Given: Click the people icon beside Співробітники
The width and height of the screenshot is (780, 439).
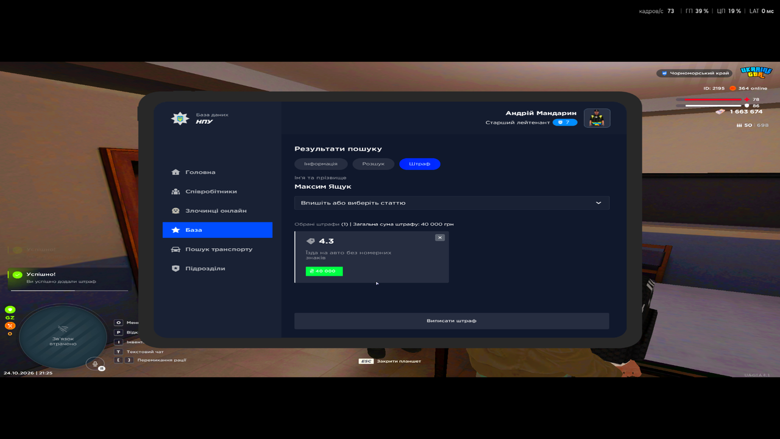Looking at the screenshot, I should [175, 191].
